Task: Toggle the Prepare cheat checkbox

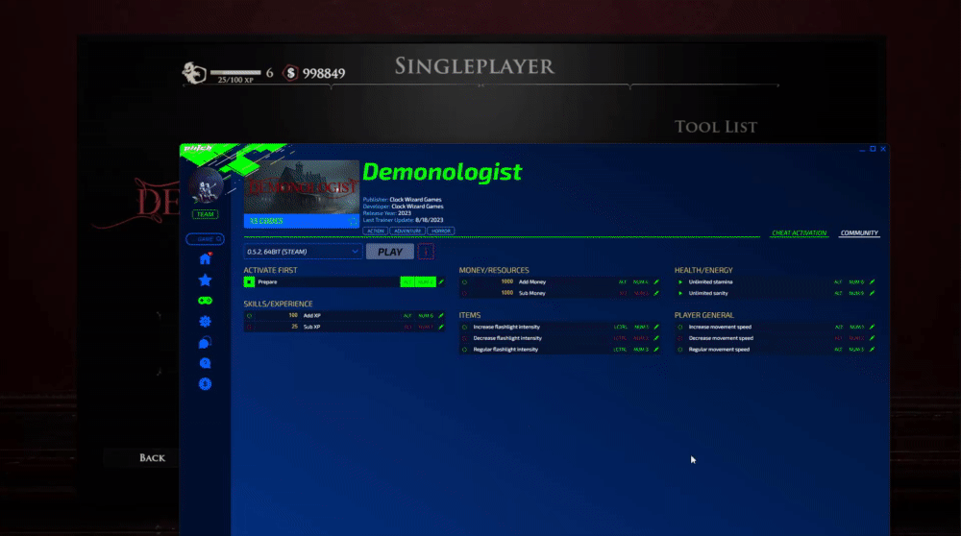Action: [x=249, y=281]
